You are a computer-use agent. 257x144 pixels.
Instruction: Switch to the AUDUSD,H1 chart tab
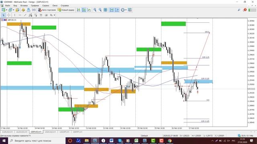(22, 132)
